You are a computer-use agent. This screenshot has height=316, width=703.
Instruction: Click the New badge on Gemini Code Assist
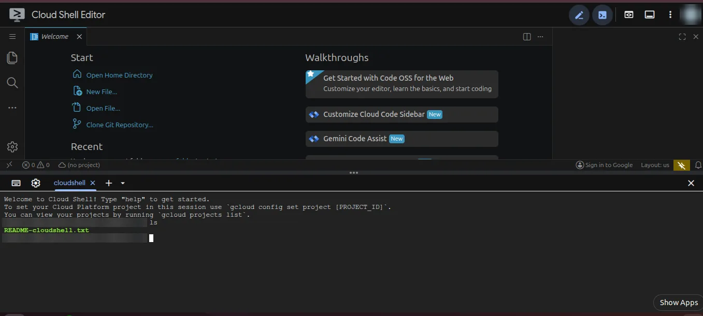click(x=397, y=139)
